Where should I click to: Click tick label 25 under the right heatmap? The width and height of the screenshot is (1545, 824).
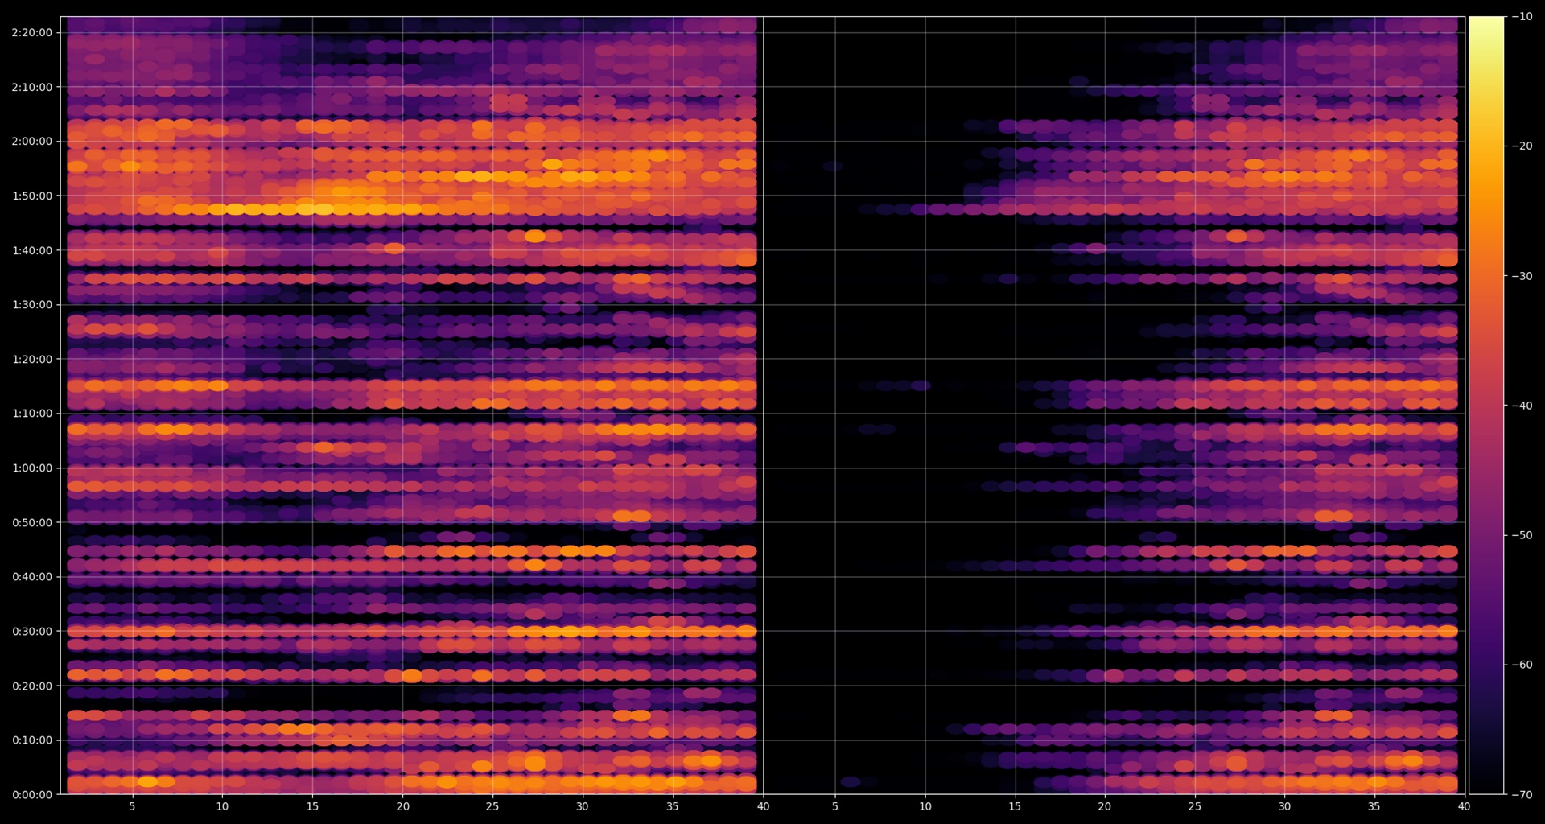point(1195,806)
